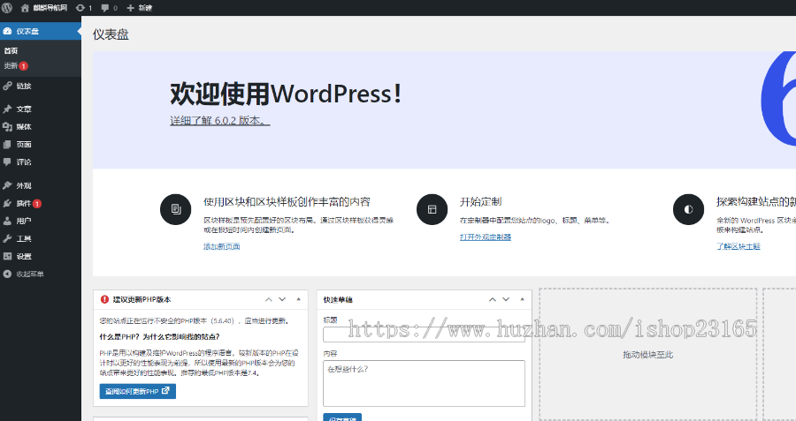
Task: Open 首页 submenu item
Action: click(11, 50)
